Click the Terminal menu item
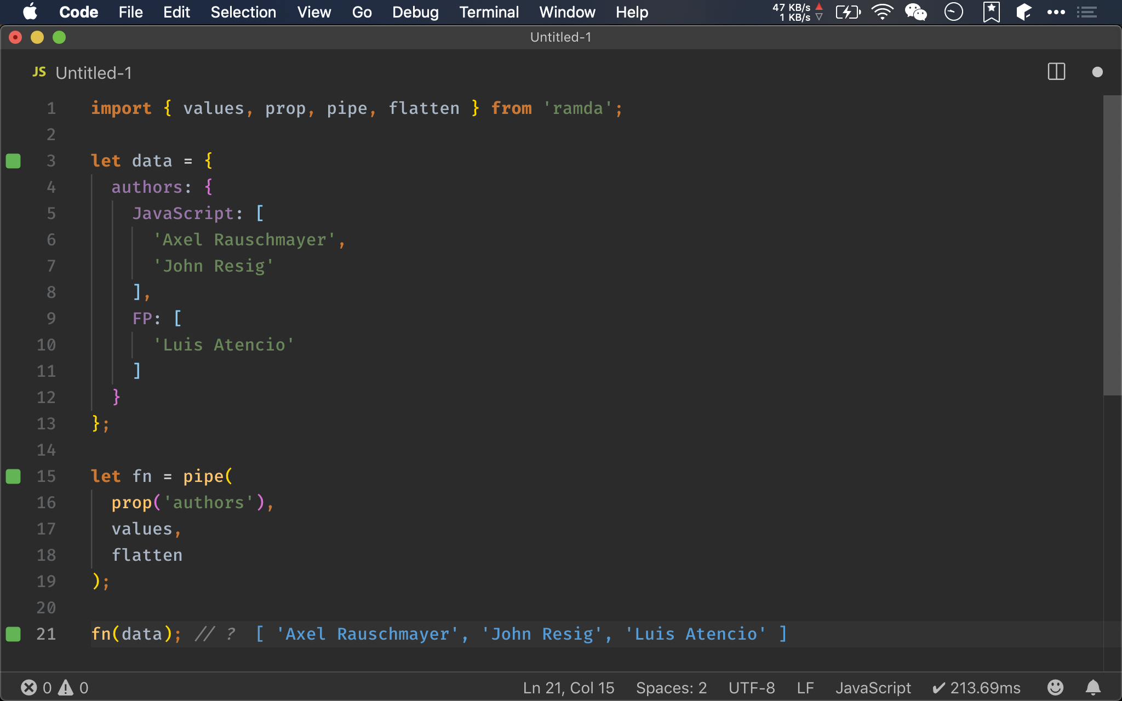This screenshot has height=701, width=1122. pos(488,12)
